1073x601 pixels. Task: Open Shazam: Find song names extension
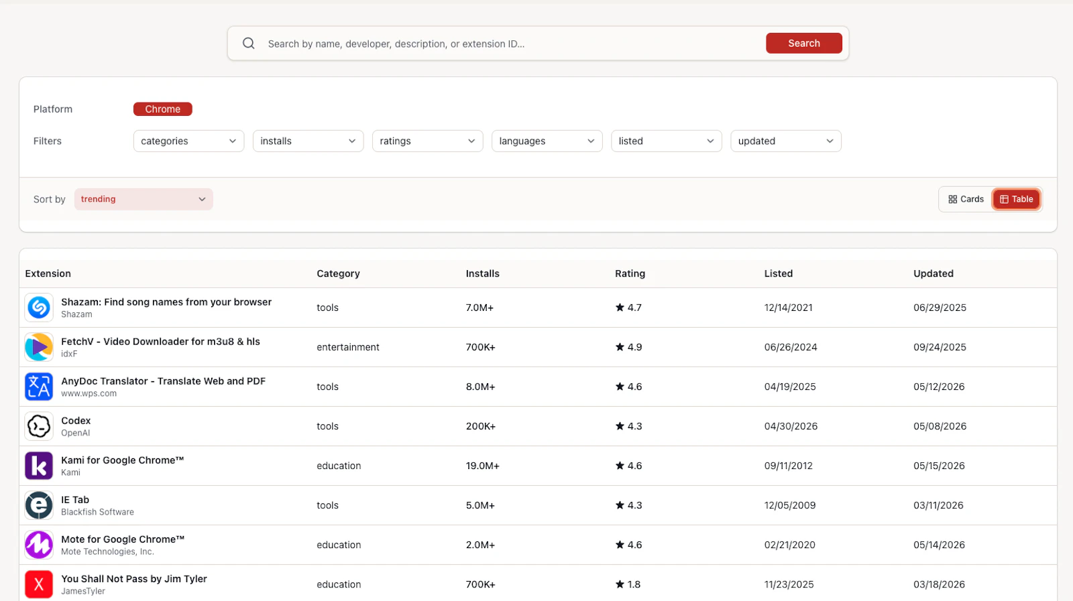(x=166, y=302)
